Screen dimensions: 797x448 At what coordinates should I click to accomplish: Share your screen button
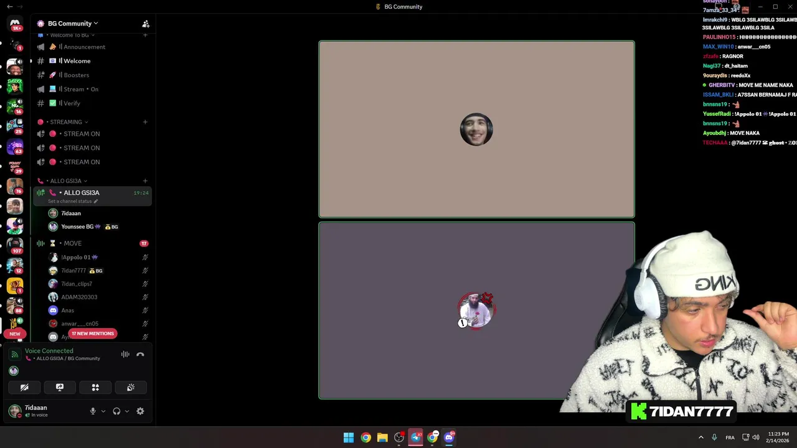tap(60, 387)
